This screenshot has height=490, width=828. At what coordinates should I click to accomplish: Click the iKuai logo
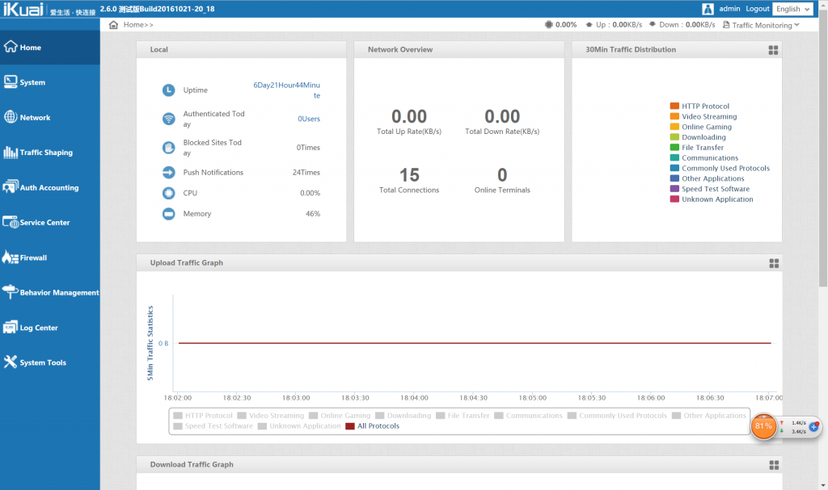pos(23,9)
